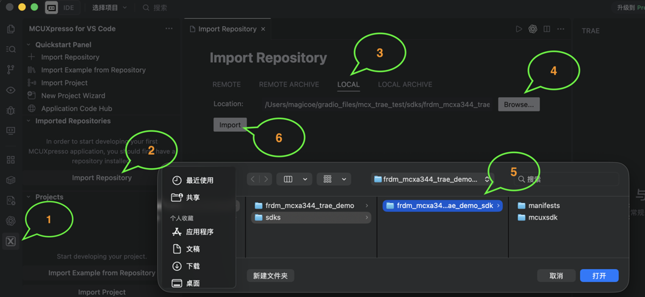Click the TRAE panel heading

tap(590, 30)
